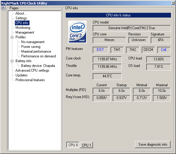Select the Profiles tree item
176x154 pixels.
(x=21, y=37)
